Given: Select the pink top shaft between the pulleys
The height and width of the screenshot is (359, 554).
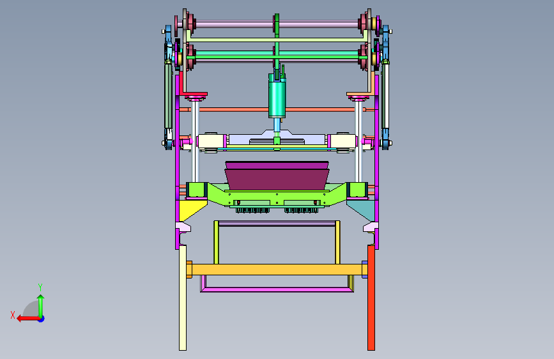Looking at the screenshot, I should (x=277, y=24).
